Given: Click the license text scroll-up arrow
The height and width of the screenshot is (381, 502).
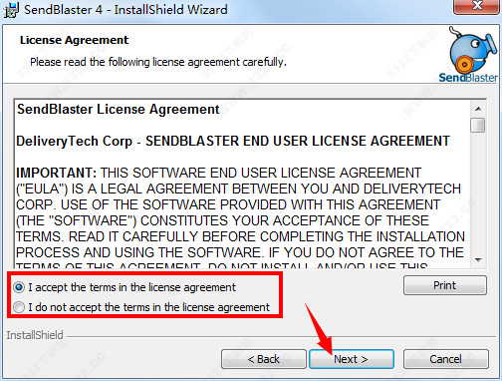Looking at the screenshot, I should coord(478,109).
